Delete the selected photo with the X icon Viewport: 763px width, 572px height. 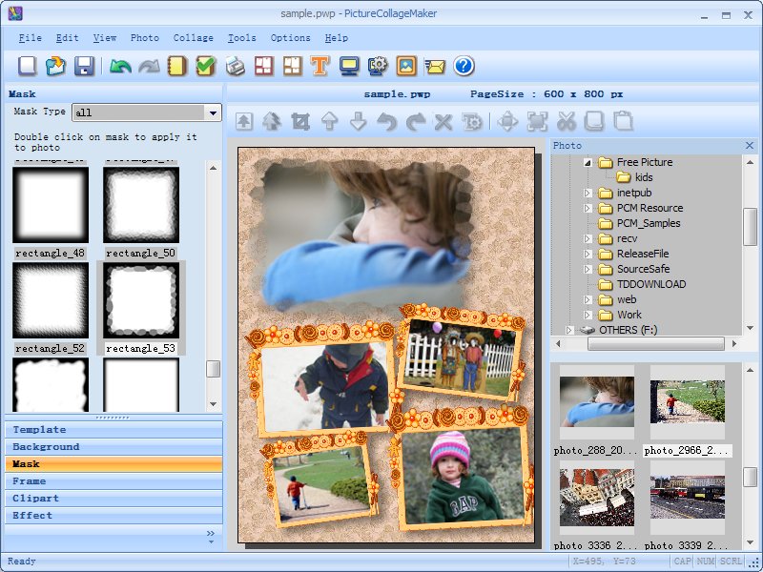[x=444, y=121]
